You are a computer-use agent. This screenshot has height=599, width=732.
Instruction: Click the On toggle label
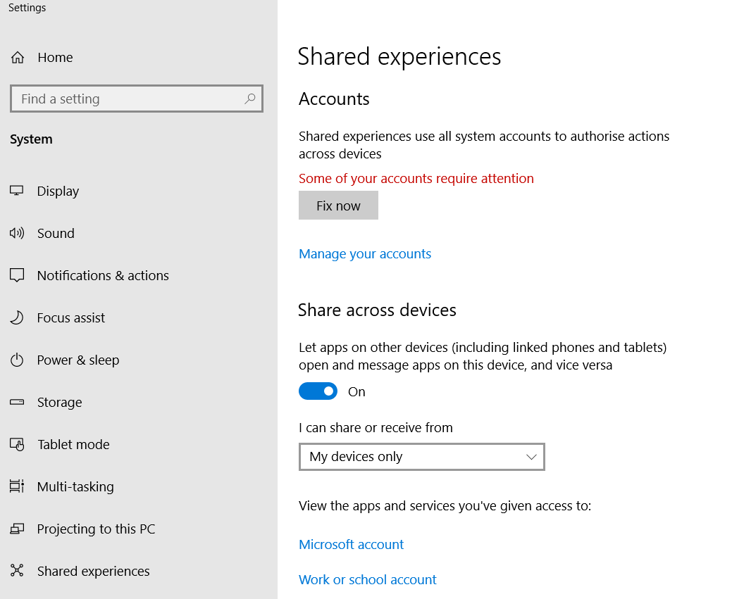coord(356,391)
